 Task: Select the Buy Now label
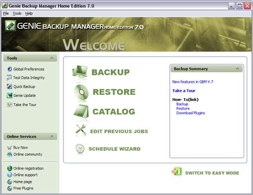(x=20, y=147)
